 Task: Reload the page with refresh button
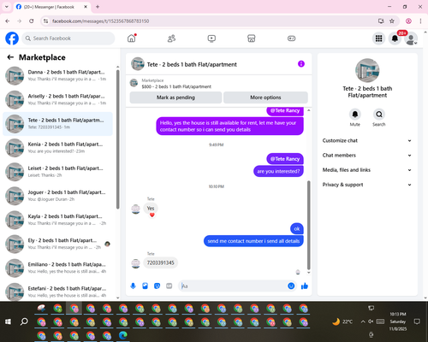pyautogui.click(x=32, y=21)
